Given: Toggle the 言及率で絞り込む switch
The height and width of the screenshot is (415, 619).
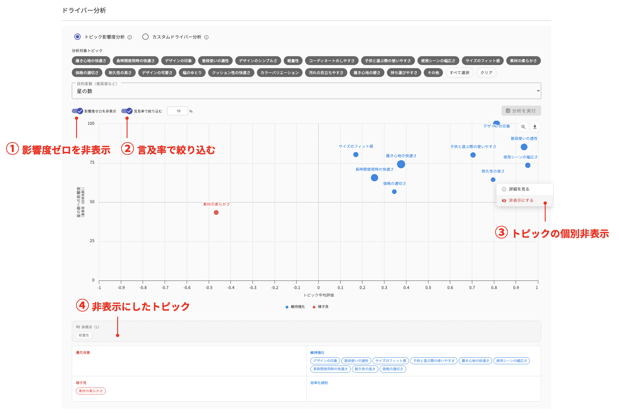Looking at the screenshot, I should pos(127,111).
